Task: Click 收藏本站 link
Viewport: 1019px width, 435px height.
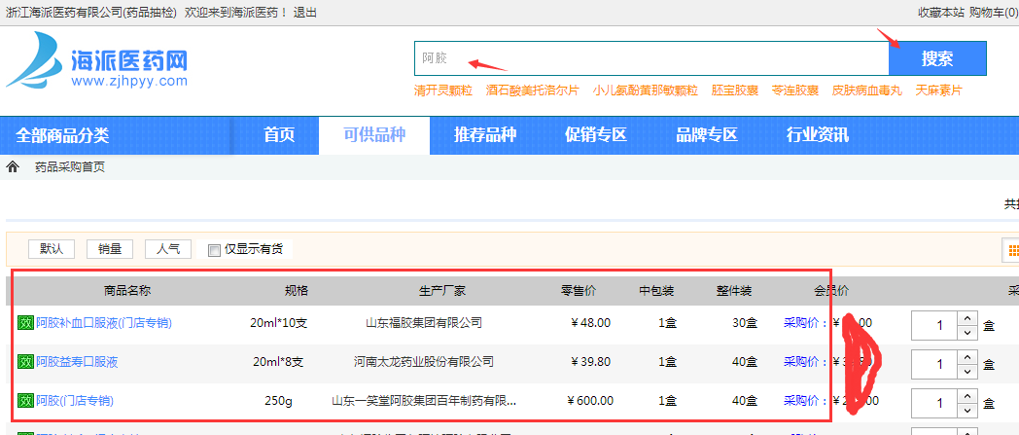Action: click(x=940, y=13)
